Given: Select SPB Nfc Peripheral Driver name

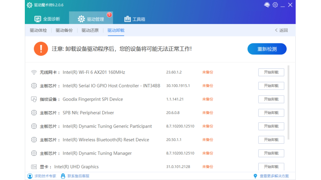Looking at the screenshot, I should [x=88, y=113].
